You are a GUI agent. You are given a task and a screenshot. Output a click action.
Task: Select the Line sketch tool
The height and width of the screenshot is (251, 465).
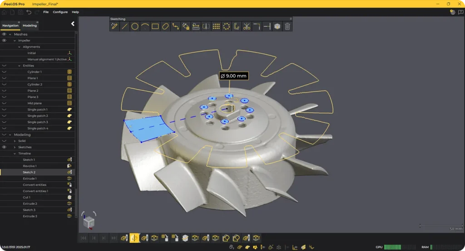click(x=125, y=26)
